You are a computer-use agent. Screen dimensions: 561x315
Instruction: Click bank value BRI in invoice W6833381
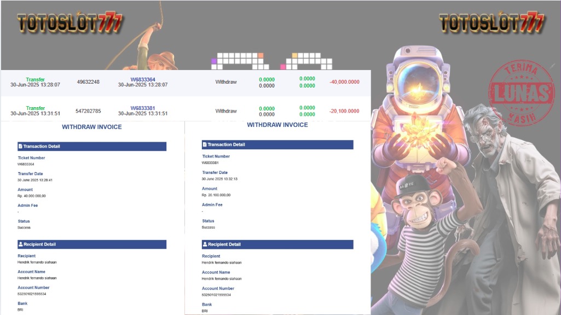(x=205, y=311)
